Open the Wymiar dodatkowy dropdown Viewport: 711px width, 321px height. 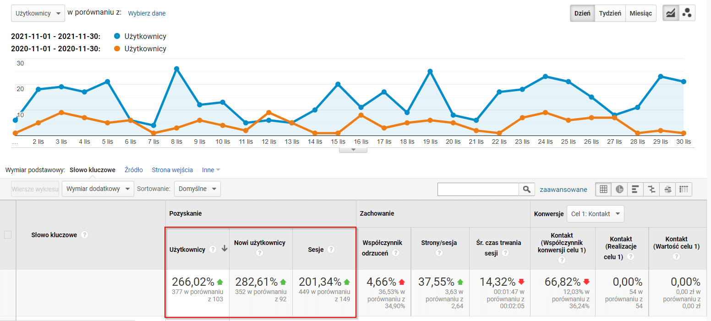[x=98, y=189]
